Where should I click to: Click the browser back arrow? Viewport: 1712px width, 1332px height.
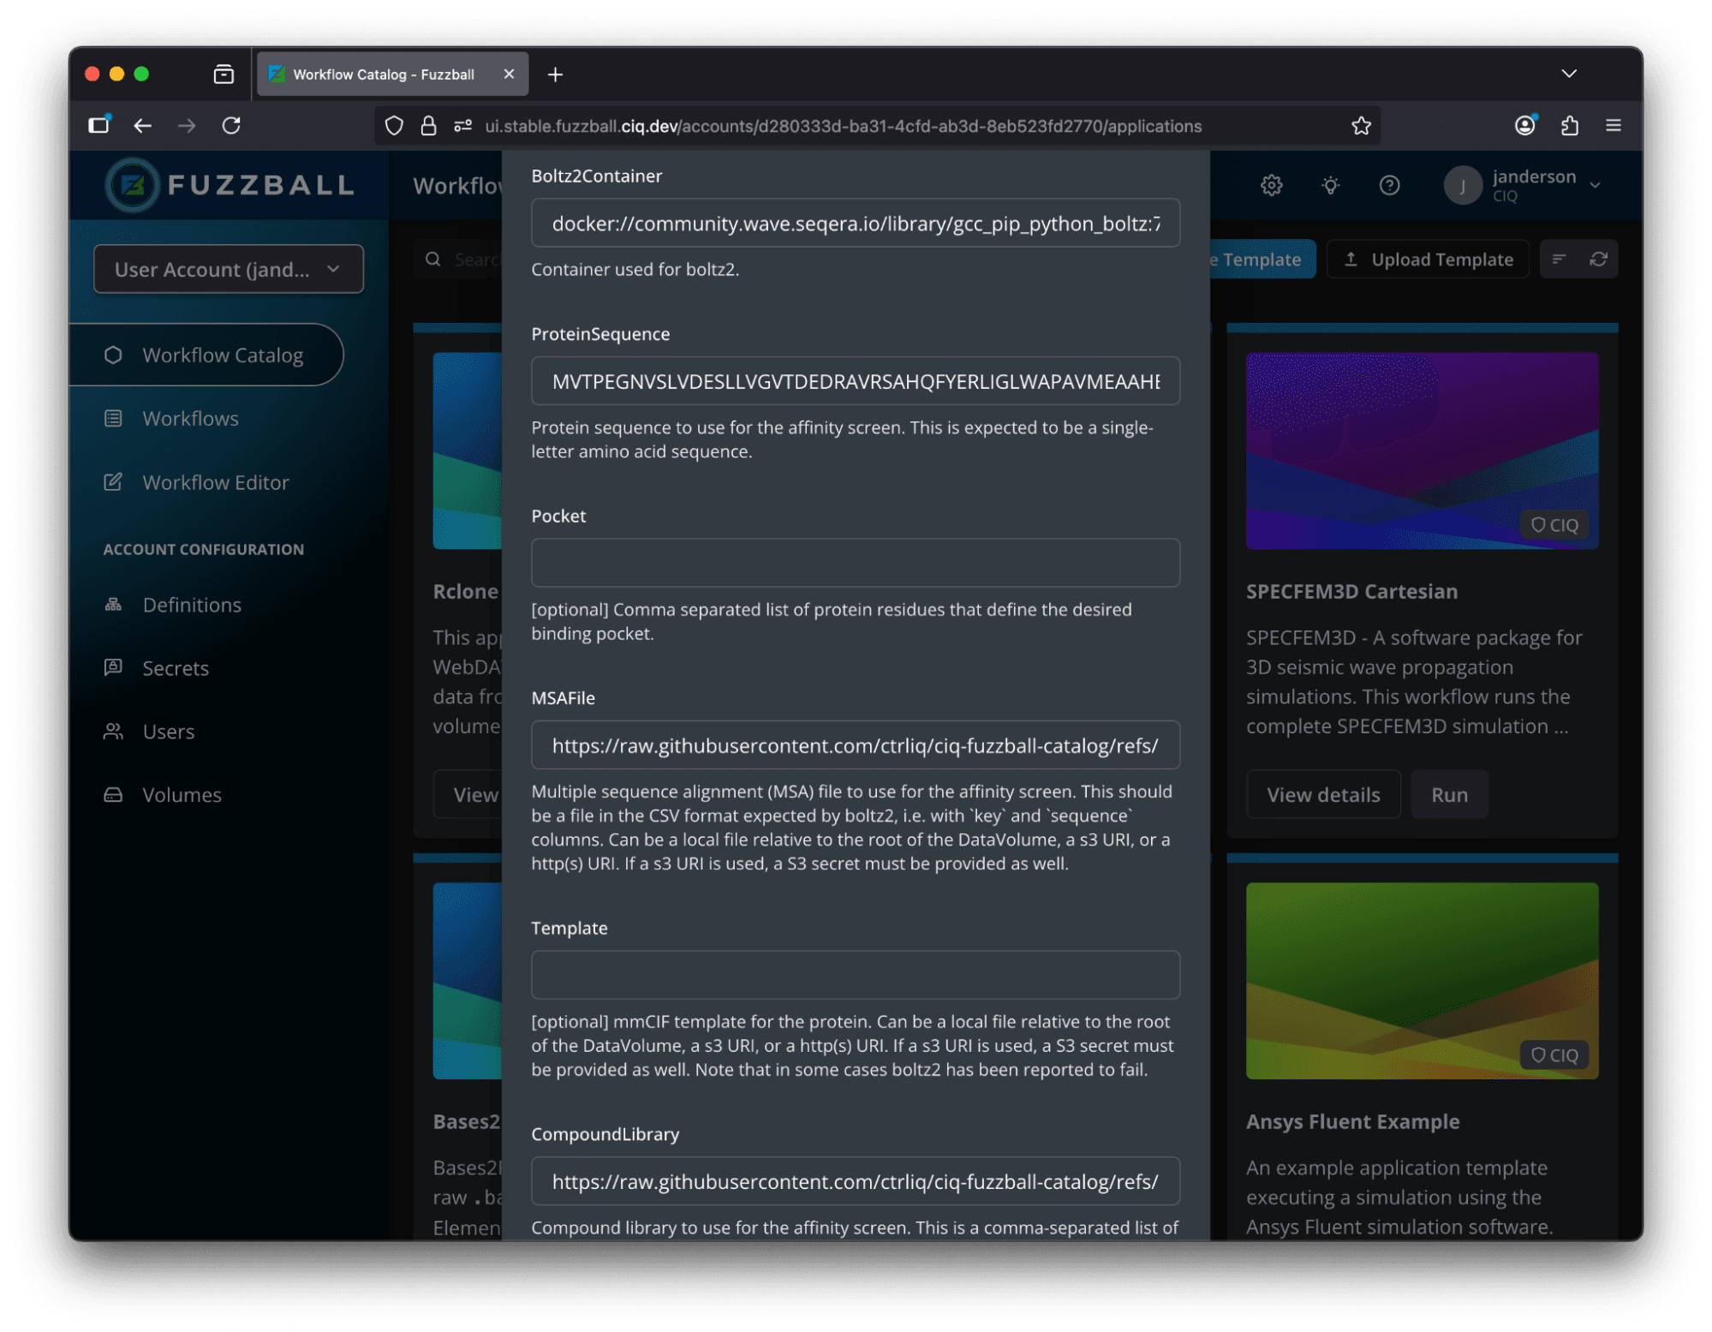click(x=142, y=126)
